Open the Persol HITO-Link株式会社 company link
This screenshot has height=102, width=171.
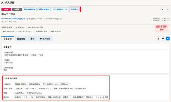(x=12, y=19)
